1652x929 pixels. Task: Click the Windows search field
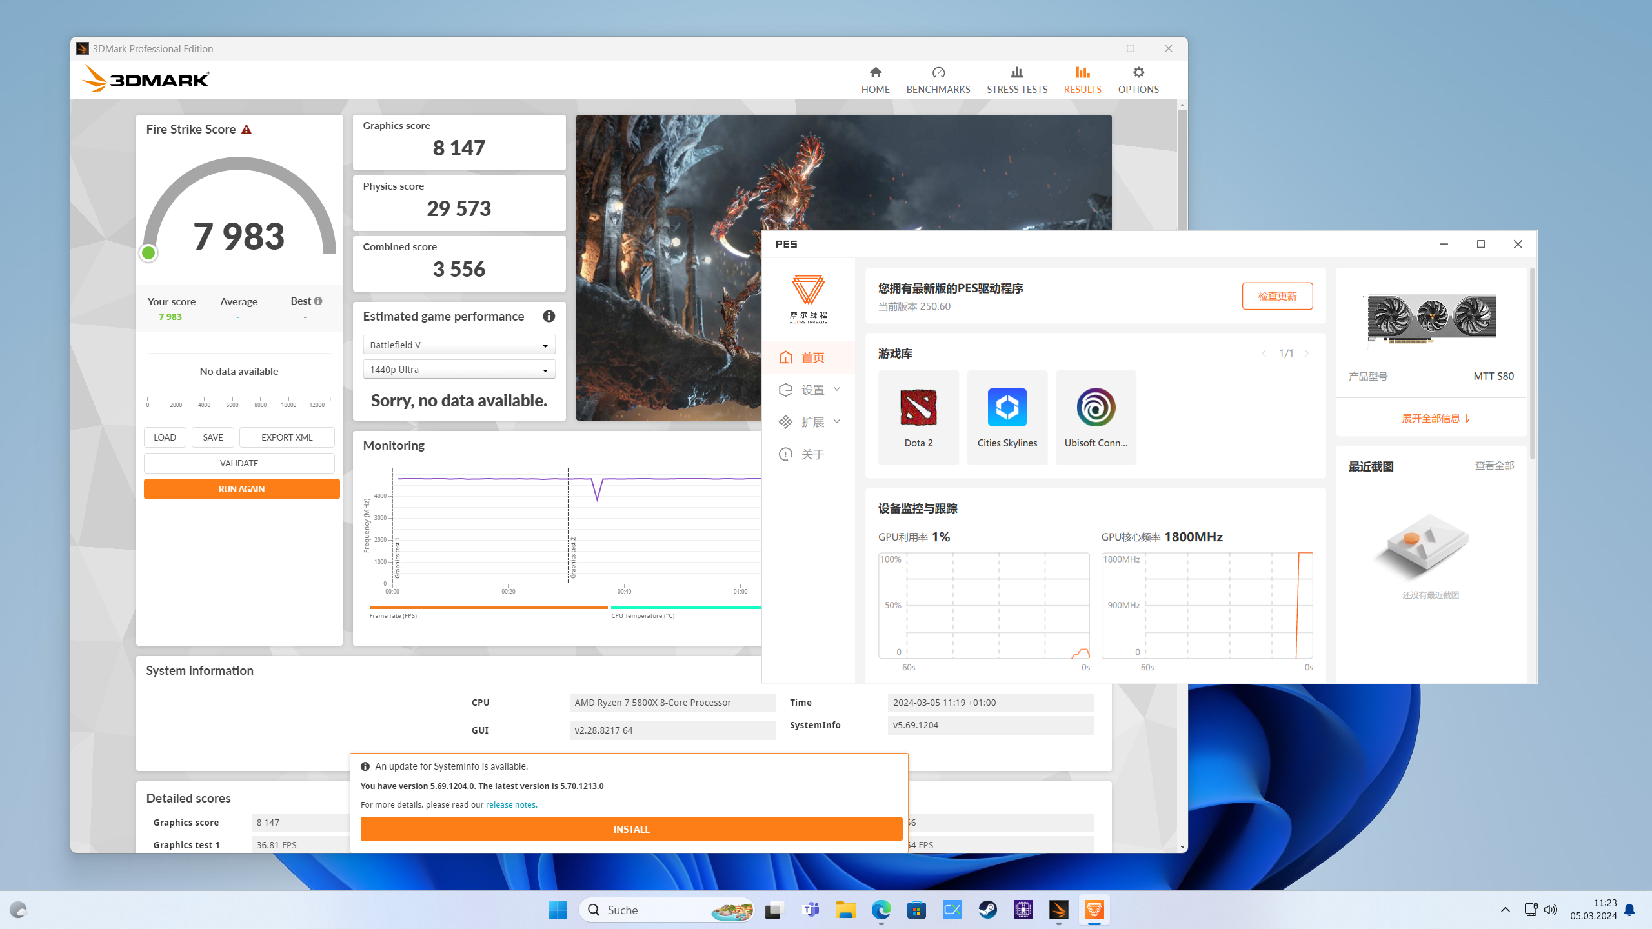pyautogui.click(x=658, y=910)
